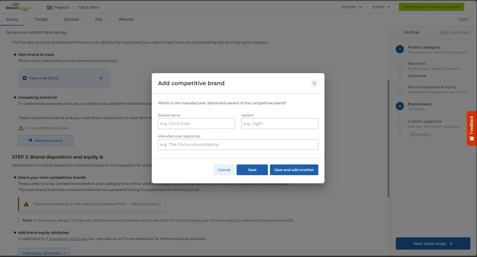Remove the Coca-cola (Zero) main brand
This screenshot has width=477, height=257.
click(x=101, y=78)
